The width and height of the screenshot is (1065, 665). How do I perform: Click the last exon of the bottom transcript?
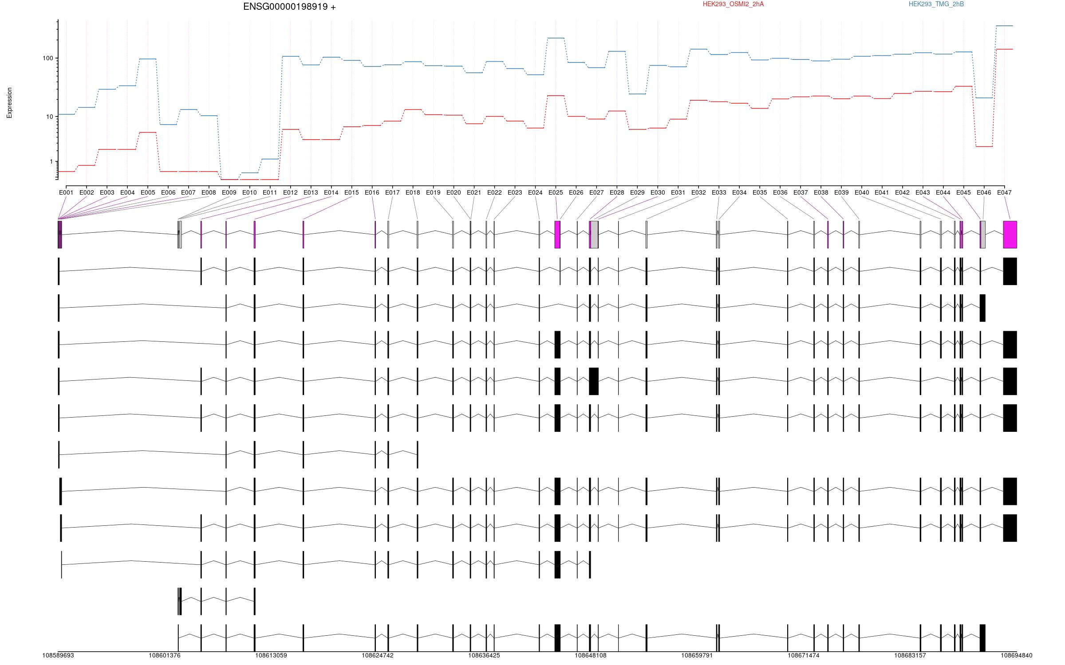click(982, 638)
